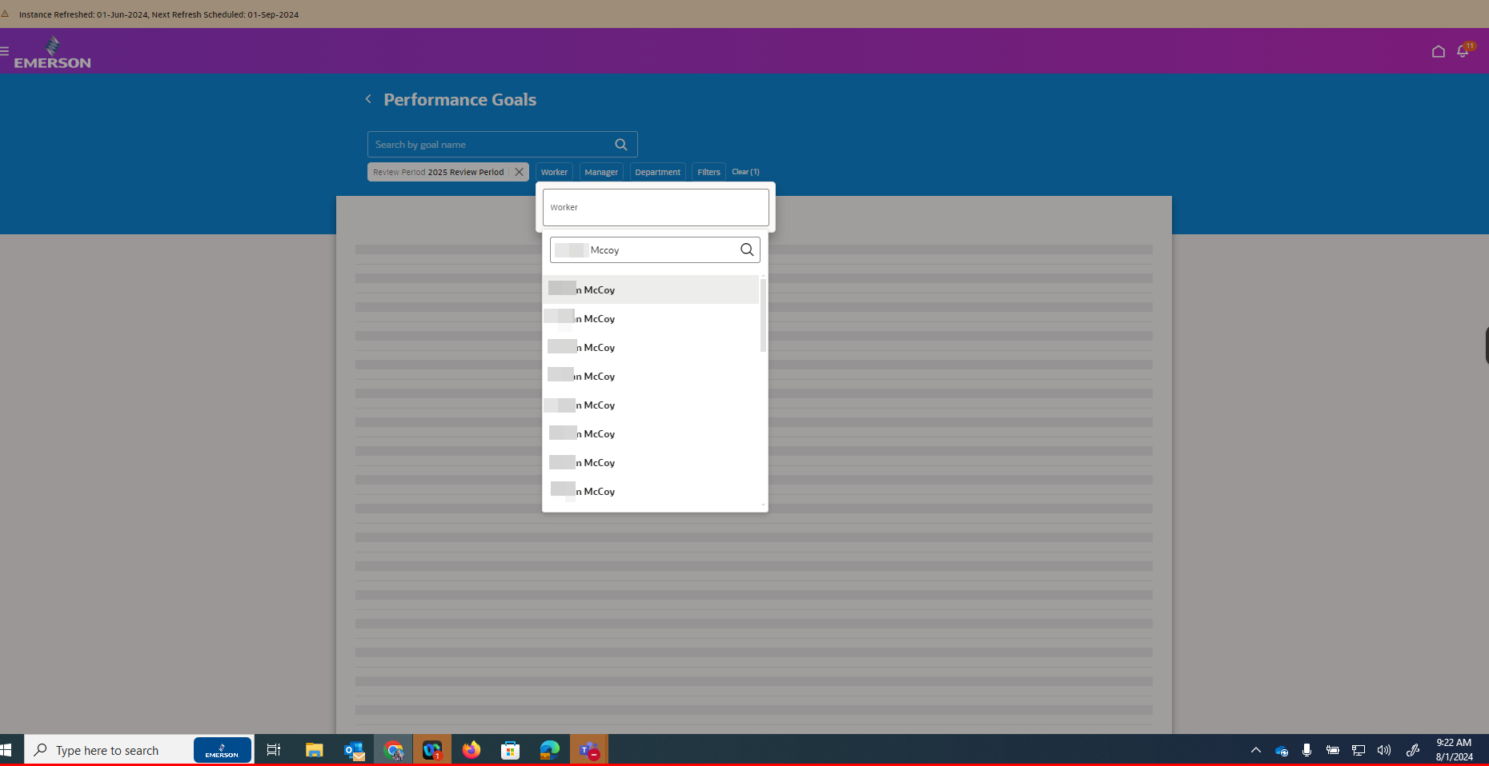
Task: Remove the 2025 Review Period filter chip
Action: [x=519, y=171]
